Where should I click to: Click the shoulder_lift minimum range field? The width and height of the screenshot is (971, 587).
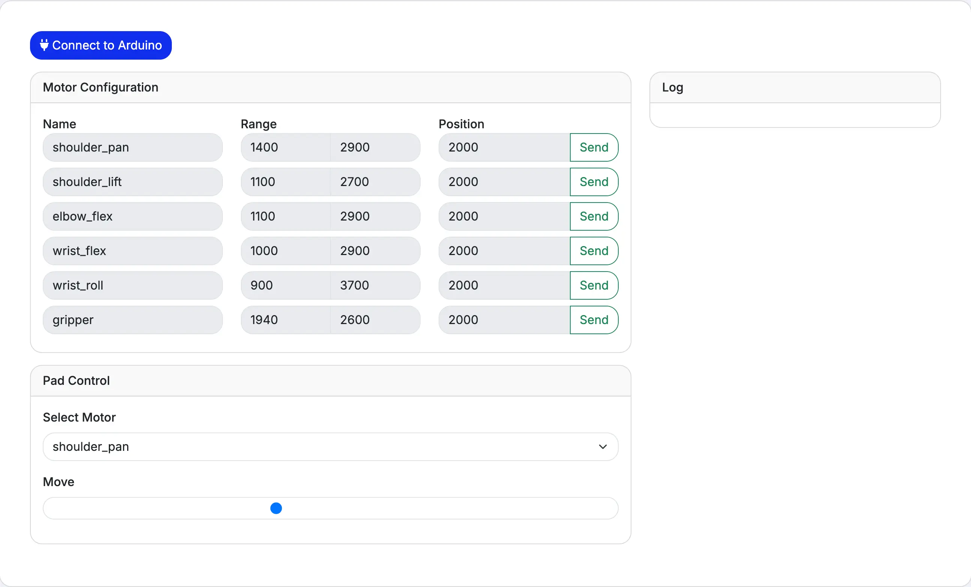[285, 182]
